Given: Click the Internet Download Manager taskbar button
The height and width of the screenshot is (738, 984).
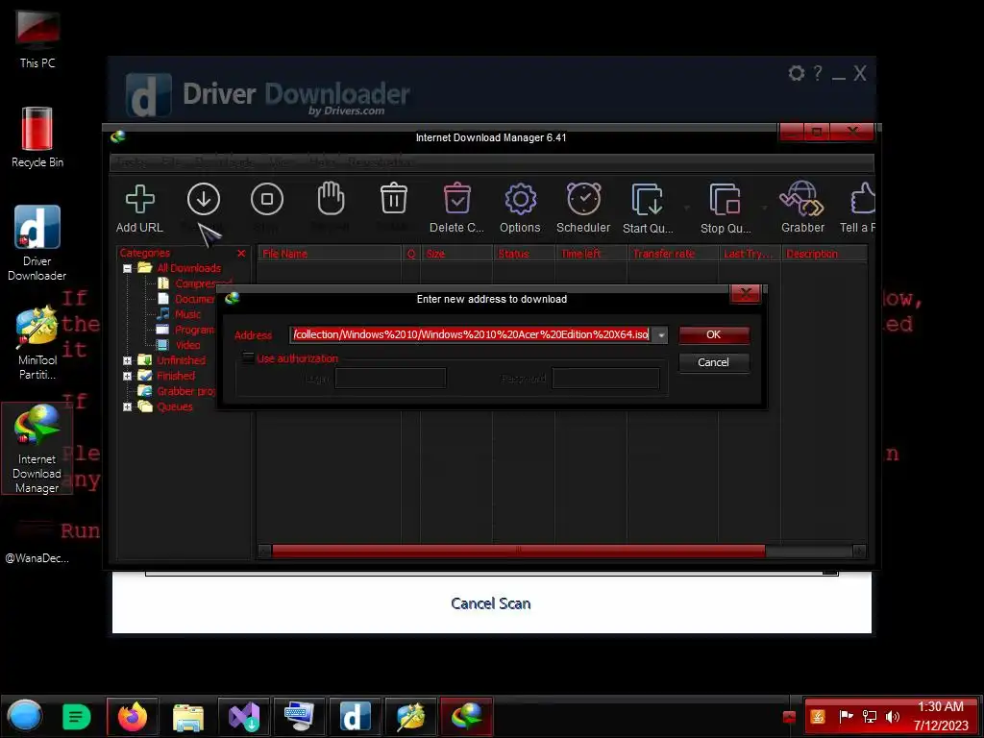Looking at the screenshot, I should (x=466, y=717).
